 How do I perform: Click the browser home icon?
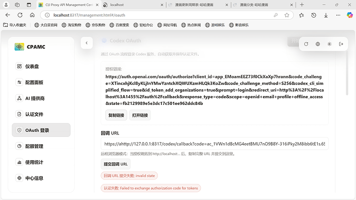[32, 15]
